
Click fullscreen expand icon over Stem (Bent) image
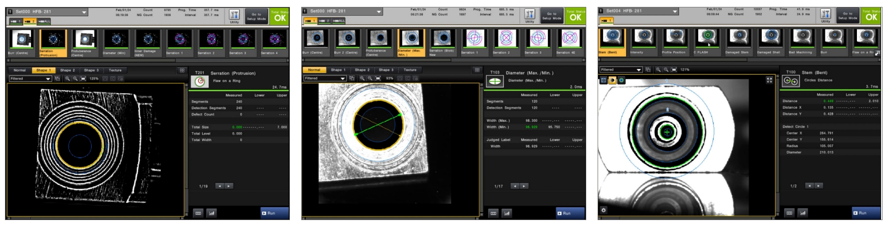[x=769, y=80]
